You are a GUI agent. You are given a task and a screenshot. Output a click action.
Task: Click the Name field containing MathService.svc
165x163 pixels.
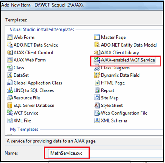(x=105, y=153)
